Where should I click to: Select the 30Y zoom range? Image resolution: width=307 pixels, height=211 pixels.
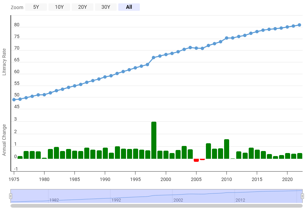click(x=106, y=7)
